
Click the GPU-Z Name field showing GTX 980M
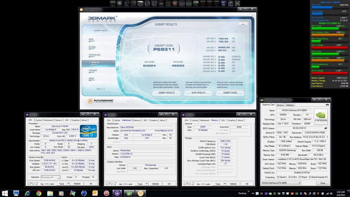tap(294, 110)
